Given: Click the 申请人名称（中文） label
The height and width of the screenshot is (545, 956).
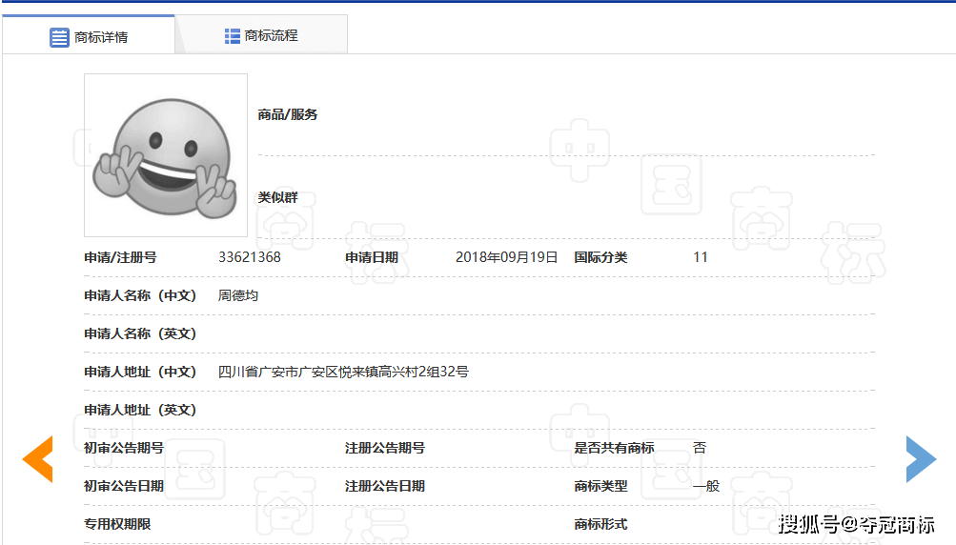Looking at the screenshot, I should pos(140,295).
